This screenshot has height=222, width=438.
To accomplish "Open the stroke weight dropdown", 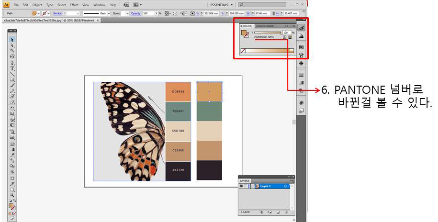I will point(78,13).
